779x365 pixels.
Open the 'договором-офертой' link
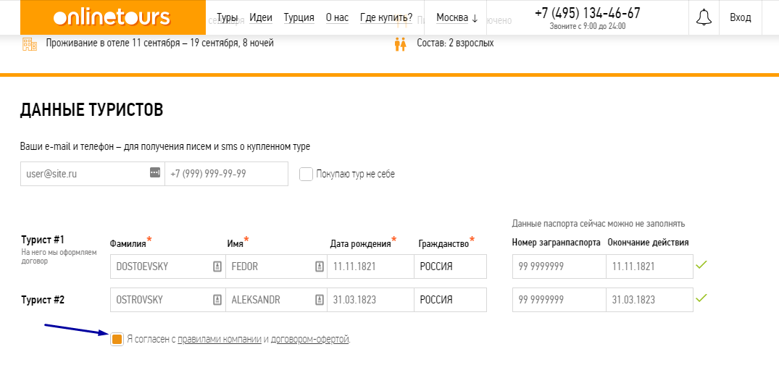tap(309, 339)
